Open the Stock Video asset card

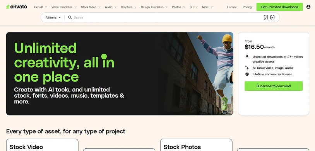point(42,145)
